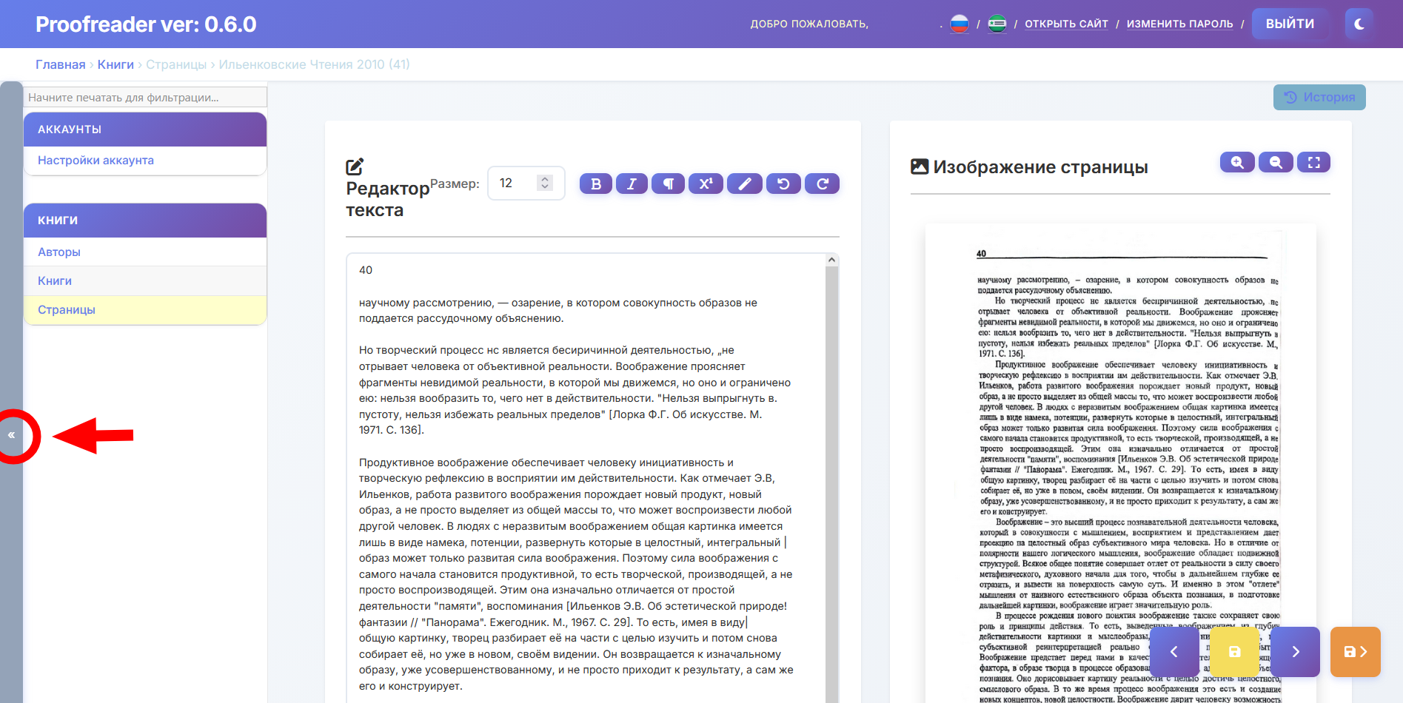Image resolution: width=1403 pixels, height=703 pixels.
Task: Click the sidebar filter input field
Action: click(145, 98)
